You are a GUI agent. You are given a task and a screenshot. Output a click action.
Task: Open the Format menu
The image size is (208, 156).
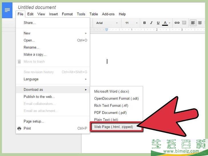click(x=67, y=14)
